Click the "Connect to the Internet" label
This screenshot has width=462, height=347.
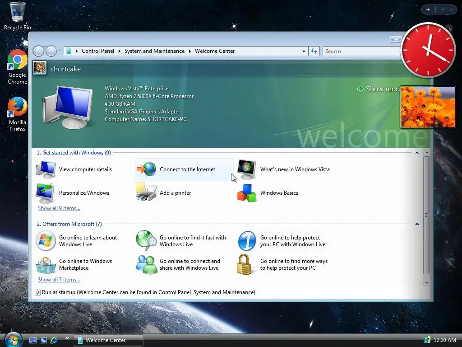tap(187, 169)
